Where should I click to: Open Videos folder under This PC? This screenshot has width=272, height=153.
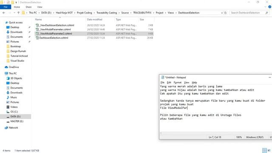(14, 107)
